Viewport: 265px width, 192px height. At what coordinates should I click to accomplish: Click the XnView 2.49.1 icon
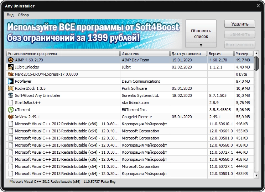(11, 117)
